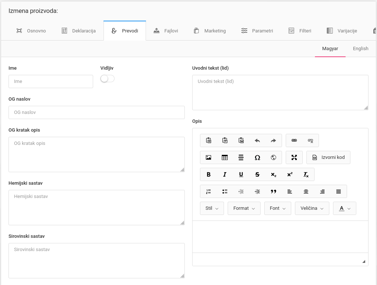Insert a table in the editor
377x285 pixels.
(225, 157)
